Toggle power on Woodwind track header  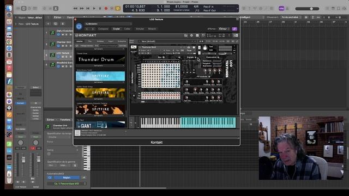point(58,66)
